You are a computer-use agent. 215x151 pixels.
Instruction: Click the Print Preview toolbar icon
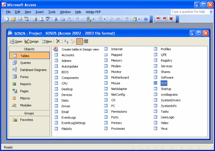(x=41, y=19)
